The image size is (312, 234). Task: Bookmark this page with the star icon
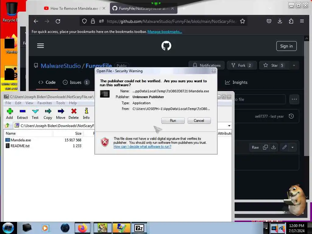(242, 21)
